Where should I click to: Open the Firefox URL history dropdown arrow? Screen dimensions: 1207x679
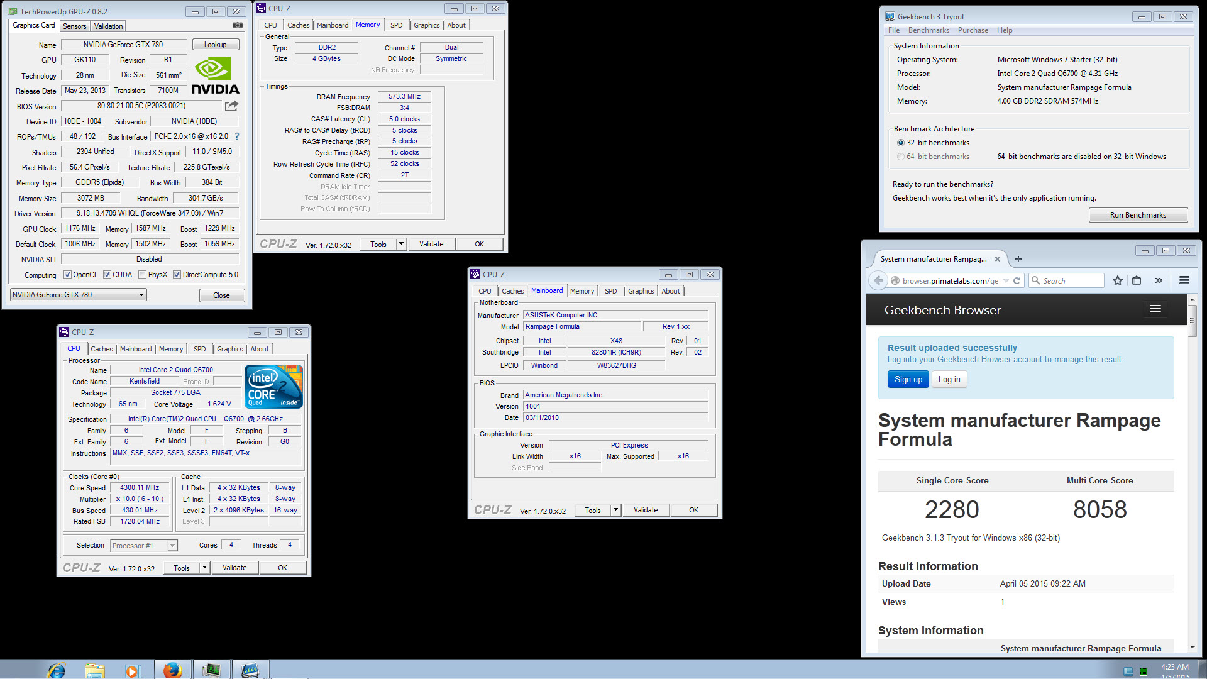(x=1006, y=280)
